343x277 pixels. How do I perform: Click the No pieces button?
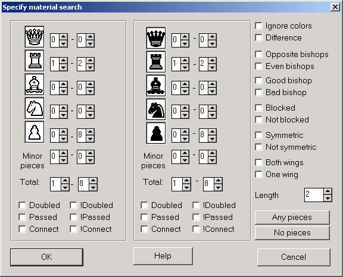click(x=292, y=232)
